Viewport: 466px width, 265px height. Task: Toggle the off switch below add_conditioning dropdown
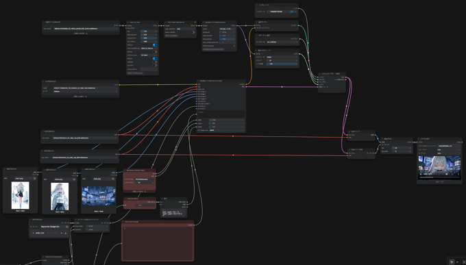coord(155,51)
